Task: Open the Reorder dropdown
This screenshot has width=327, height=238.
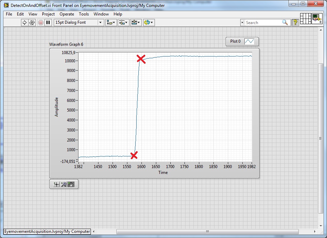Action: tap(149, 22)
